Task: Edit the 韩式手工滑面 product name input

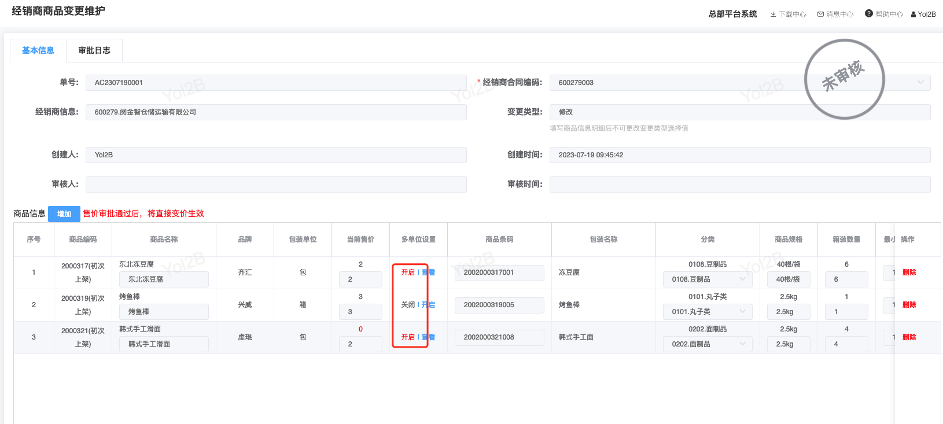Action: pyautogui.click(x=164, y=344)
